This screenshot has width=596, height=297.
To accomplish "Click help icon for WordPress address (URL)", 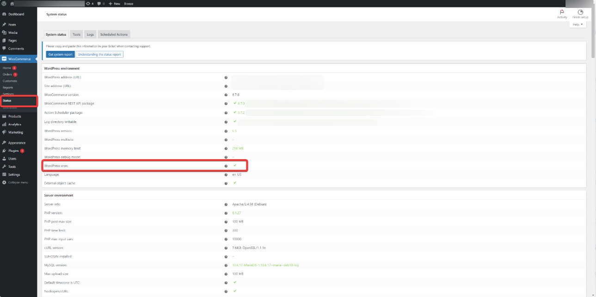I will 226,77.
